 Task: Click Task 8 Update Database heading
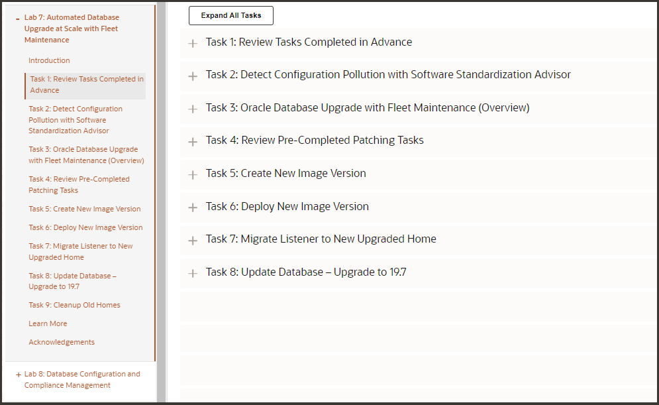pyautogui.click(x=306, y=272)
